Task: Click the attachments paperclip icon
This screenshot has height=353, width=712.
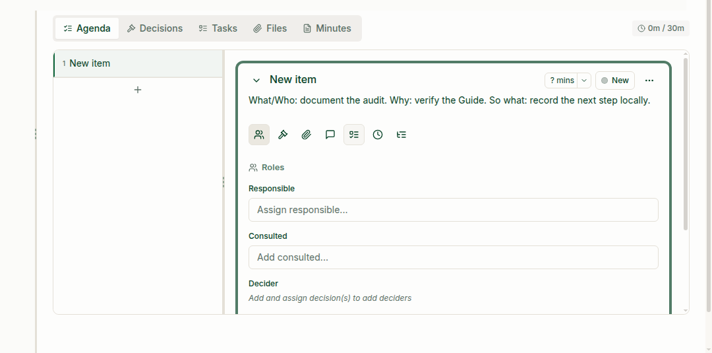Action: pyautogui.click(x=307, y=135)
